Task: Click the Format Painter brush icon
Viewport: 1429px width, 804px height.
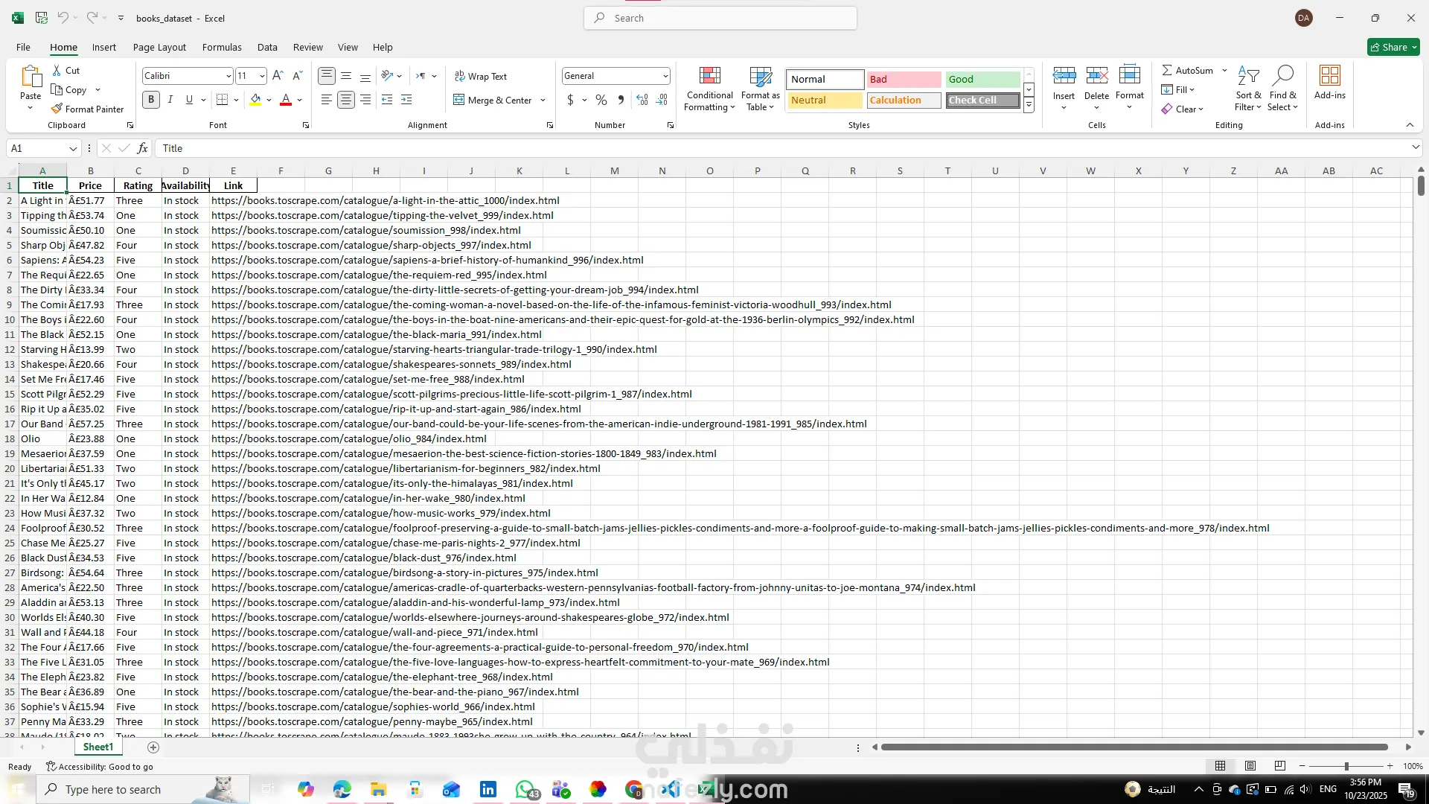Action: (x=57, y=109)
